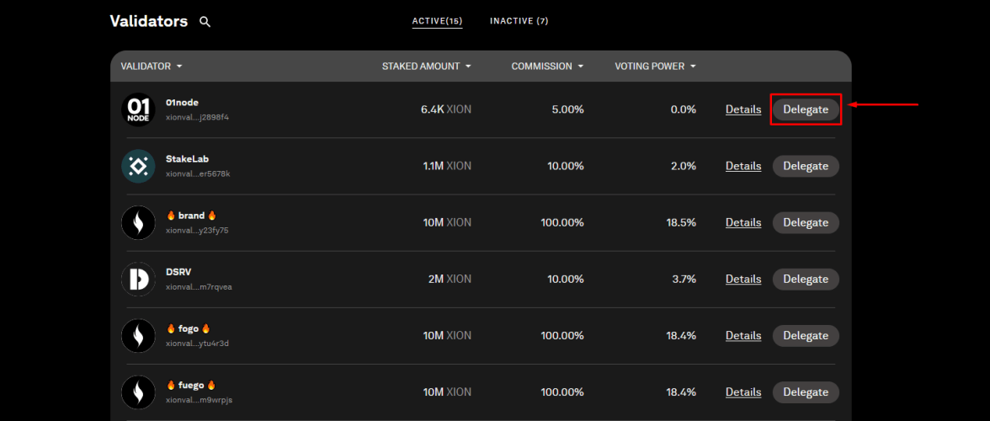Delegate to the 01node validator

pyautogui.click(x=806, y=109)
